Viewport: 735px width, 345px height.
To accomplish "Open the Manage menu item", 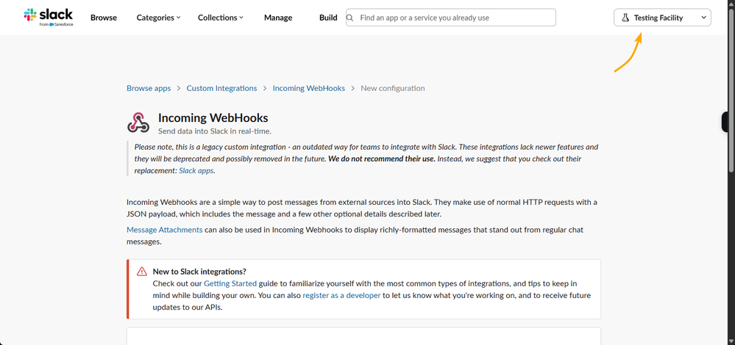I will (278, 18).
